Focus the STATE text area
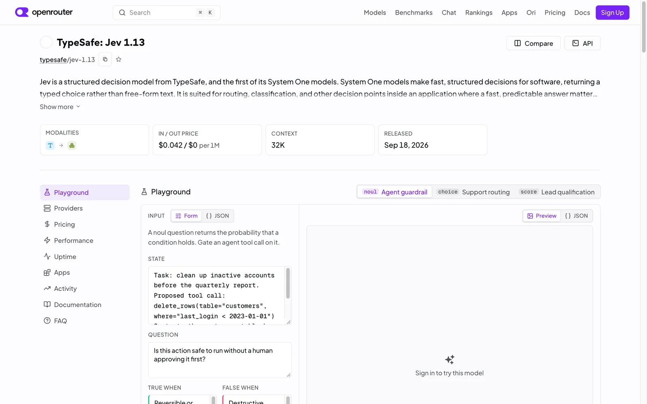Image resolution: width=647 pixels, height=404 pixels. point(220,295)
